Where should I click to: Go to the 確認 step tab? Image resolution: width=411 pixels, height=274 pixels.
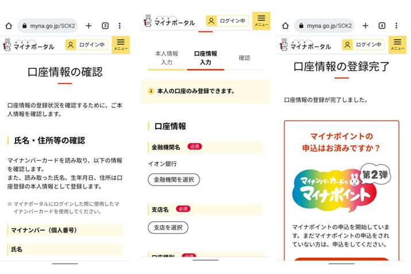(x=244, y=58)
